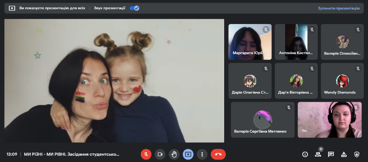
Task: Show the participants list people icon
Action: pyautogui.click(x=318, y=154)
